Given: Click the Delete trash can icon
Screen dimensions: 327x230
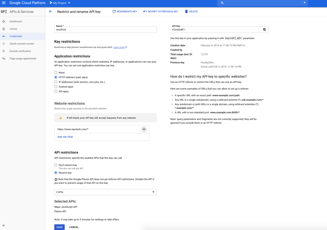Looking at the screenshot, I should tap(186, 11).
